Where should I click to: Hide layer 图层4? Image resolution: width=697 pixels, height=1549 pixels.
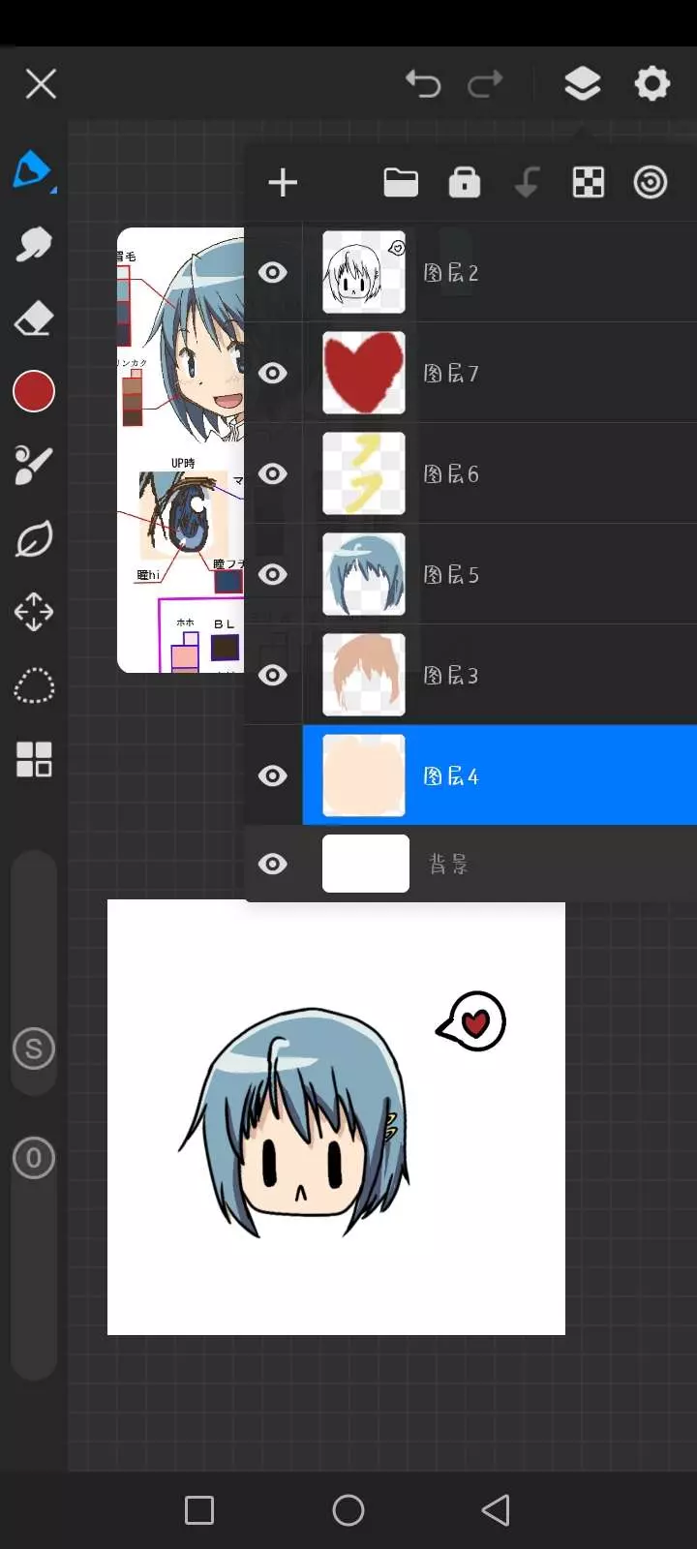pyautogui.click(x=273, y=775)
